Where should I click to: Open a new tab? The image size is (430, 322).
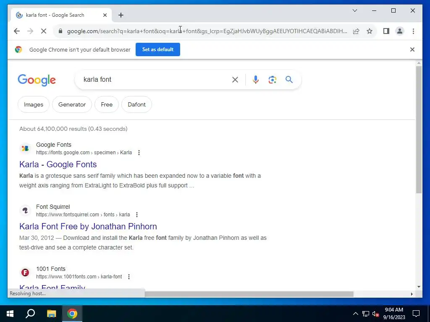pos(121,15)
